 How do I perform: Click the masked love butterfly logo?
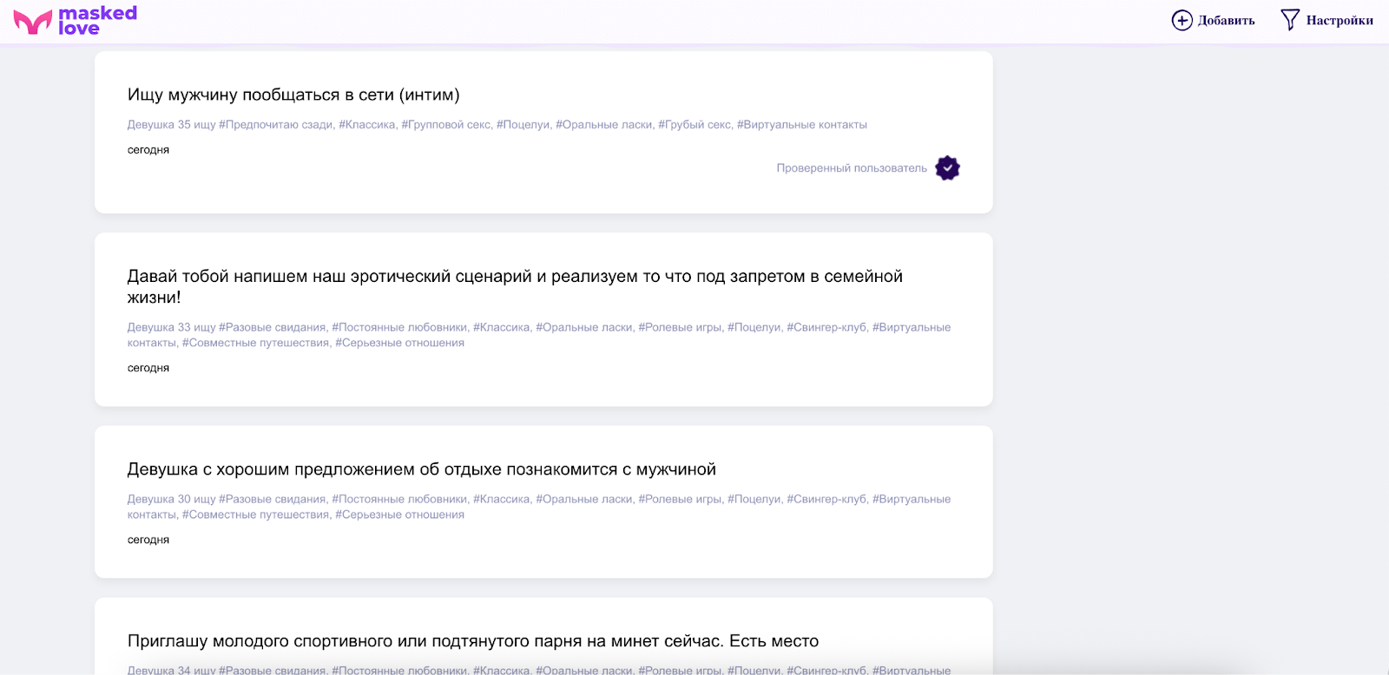[33, 22]
